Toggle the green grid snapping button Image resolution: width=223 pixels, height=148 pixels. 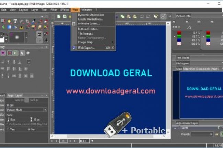(15, 53)
